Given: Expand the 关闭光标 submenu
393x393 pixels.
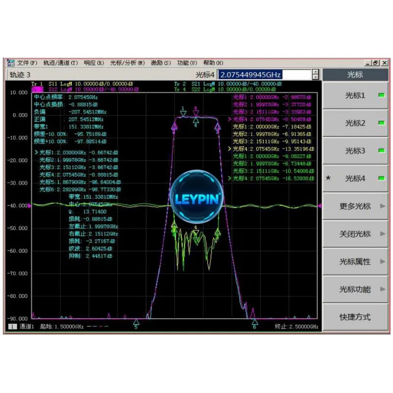Looking at the screenshot, I should pyautogui.click(x=355, y=234).
